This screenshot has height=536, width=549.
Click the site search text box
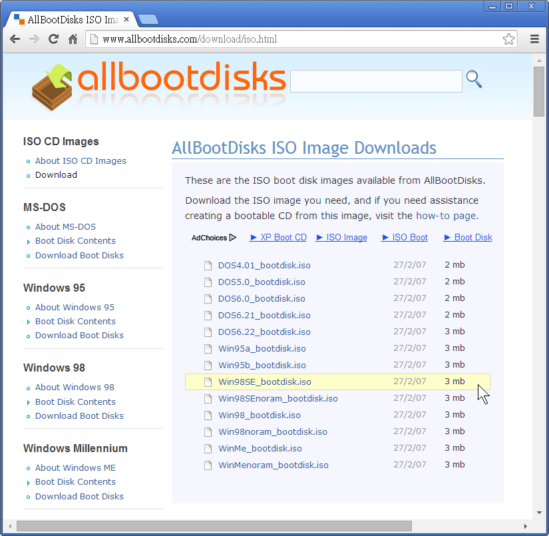376,81
